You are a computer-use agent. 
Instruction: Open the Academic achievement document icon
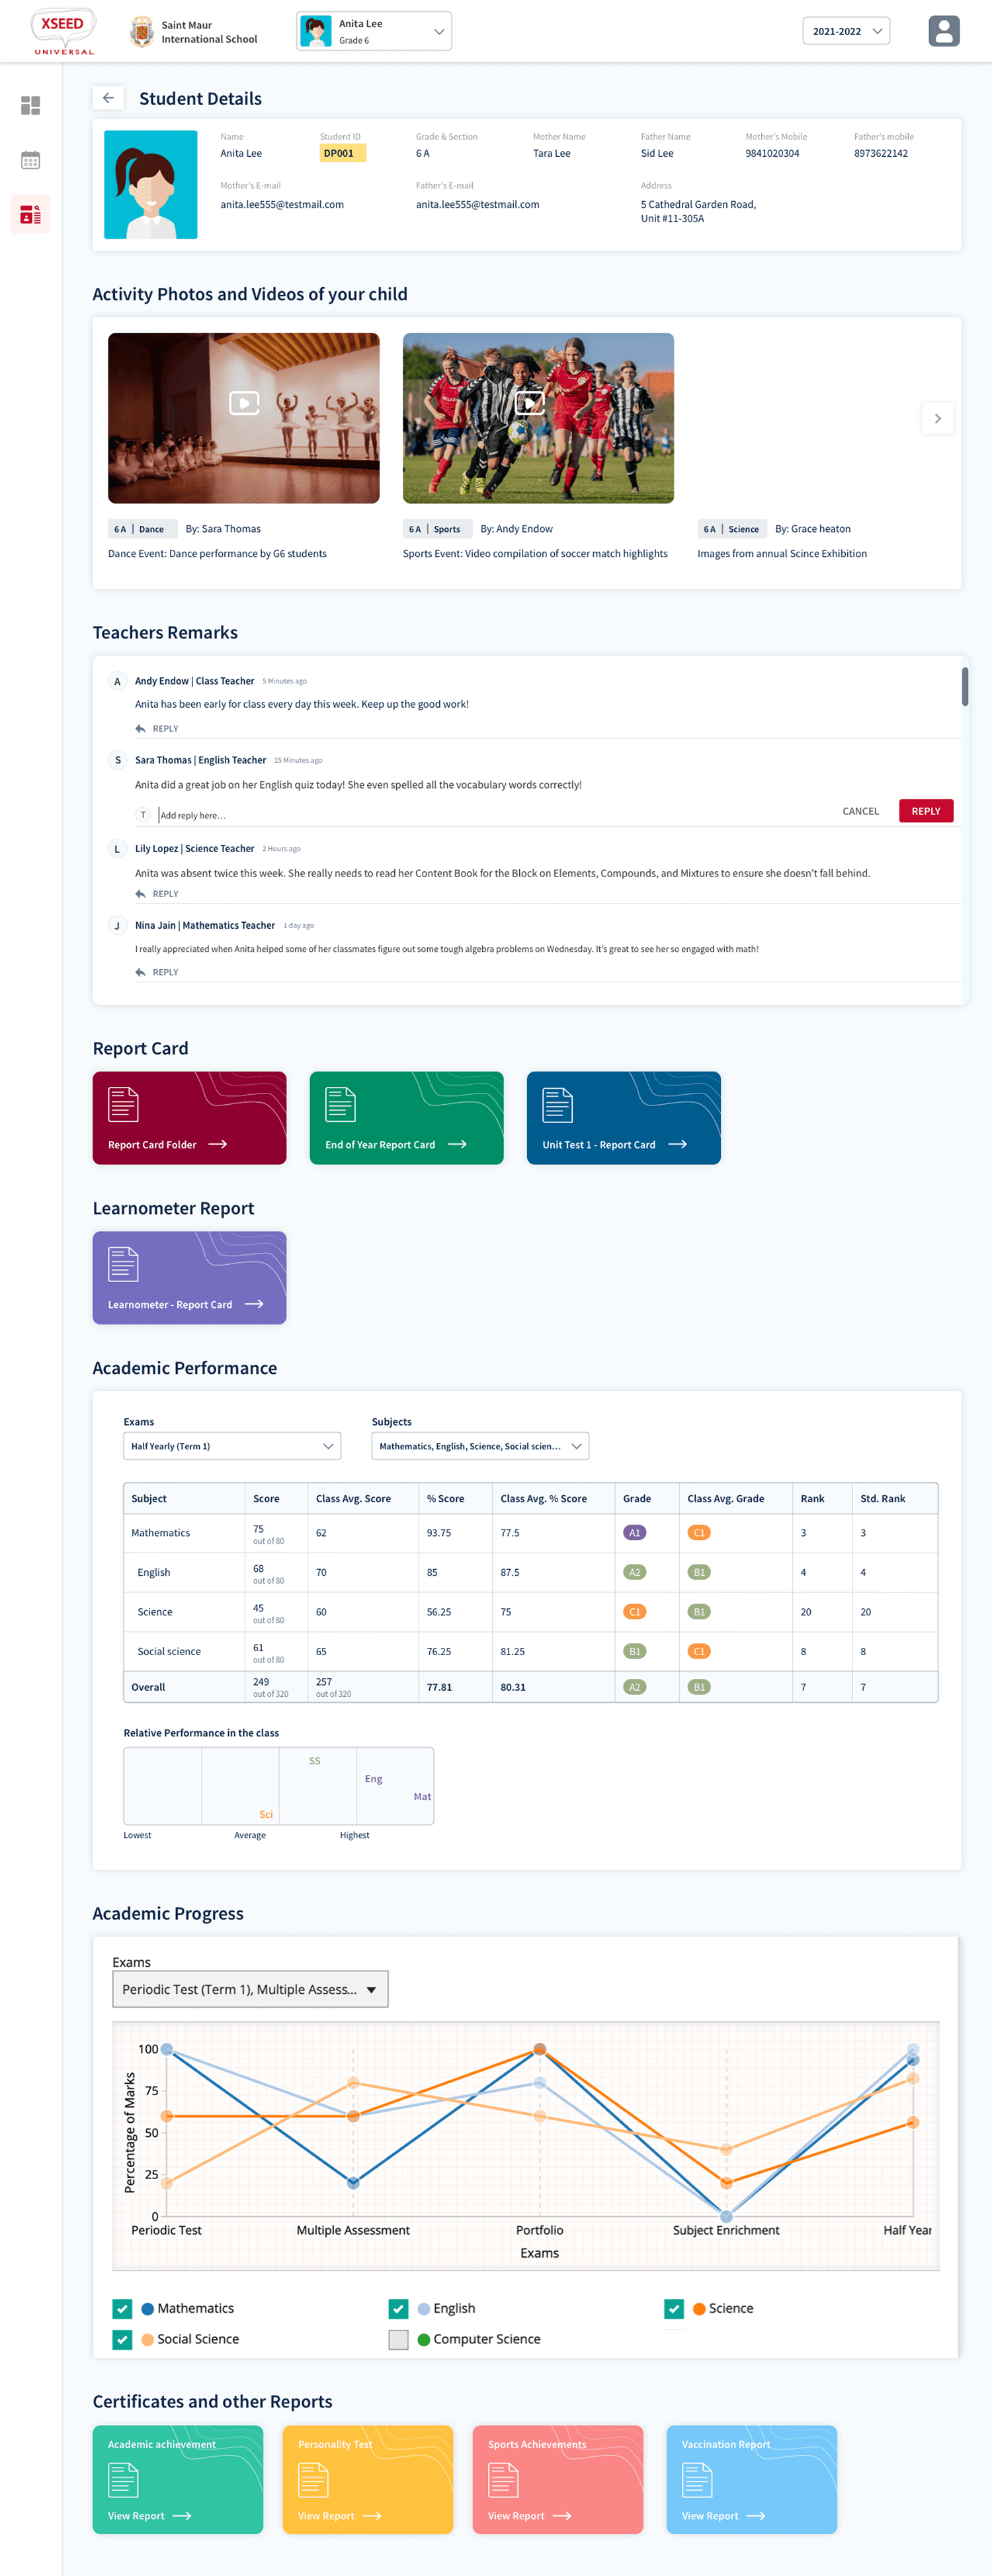(123, 2480)
